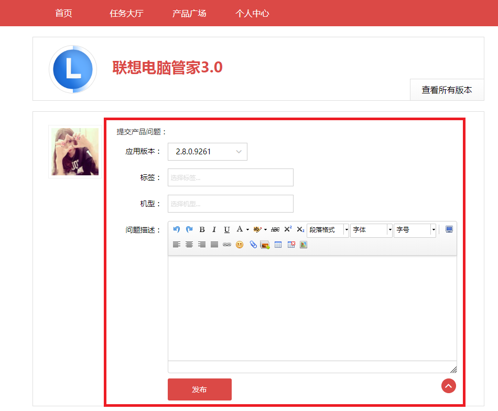Toggle underline formatting

click(227, 229)
